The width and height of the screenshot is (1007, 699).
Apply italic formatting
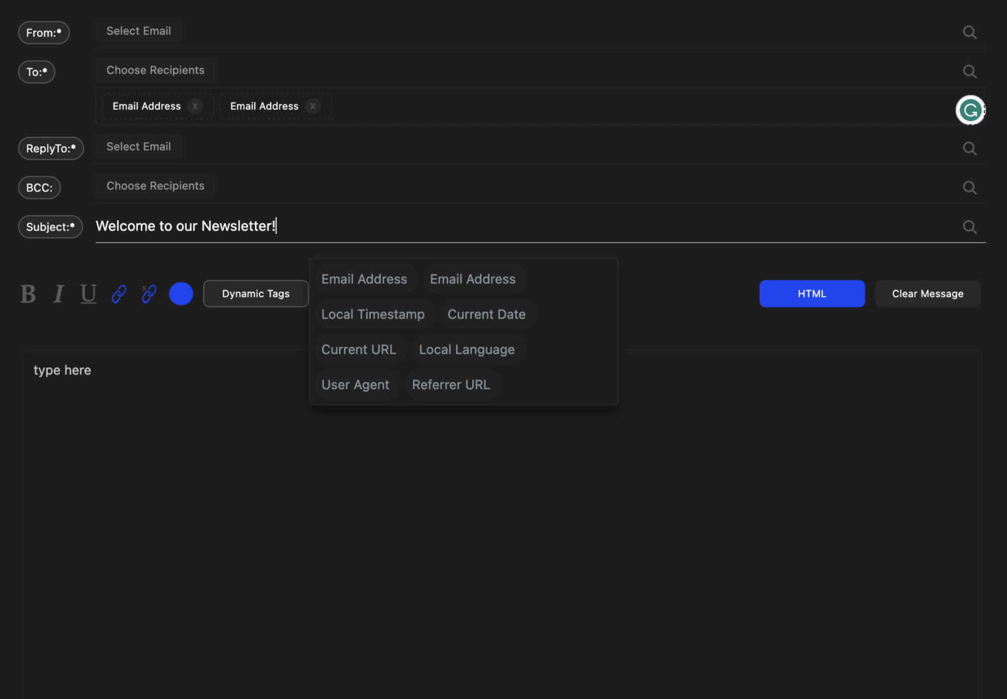coord(59,294)
